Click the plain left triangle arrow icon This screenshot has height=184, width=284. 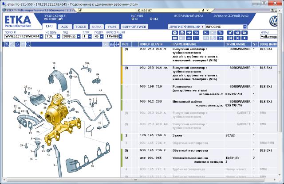[245, 38]
